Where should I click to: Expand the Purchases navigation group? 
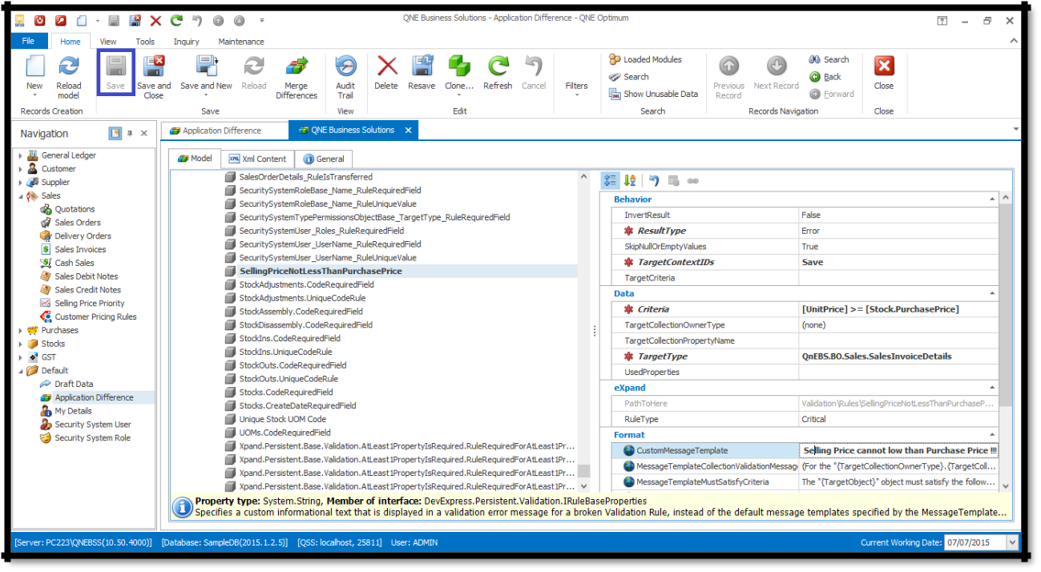tap(20, 330)
